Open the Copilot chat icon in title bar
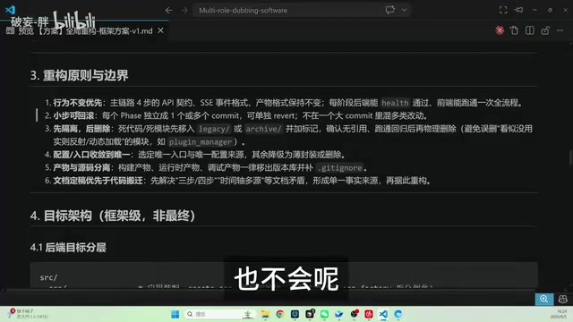Image resolution: width=573 pixels, height=322 pixels. pyautogui.click(x=390, y=10)
